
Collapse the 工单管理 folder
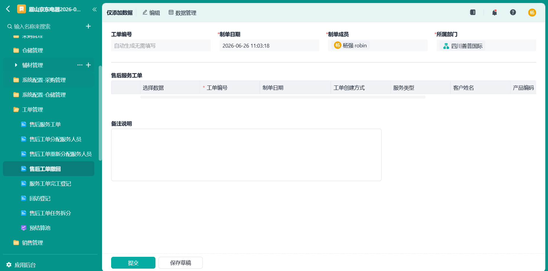click(48, 109)
